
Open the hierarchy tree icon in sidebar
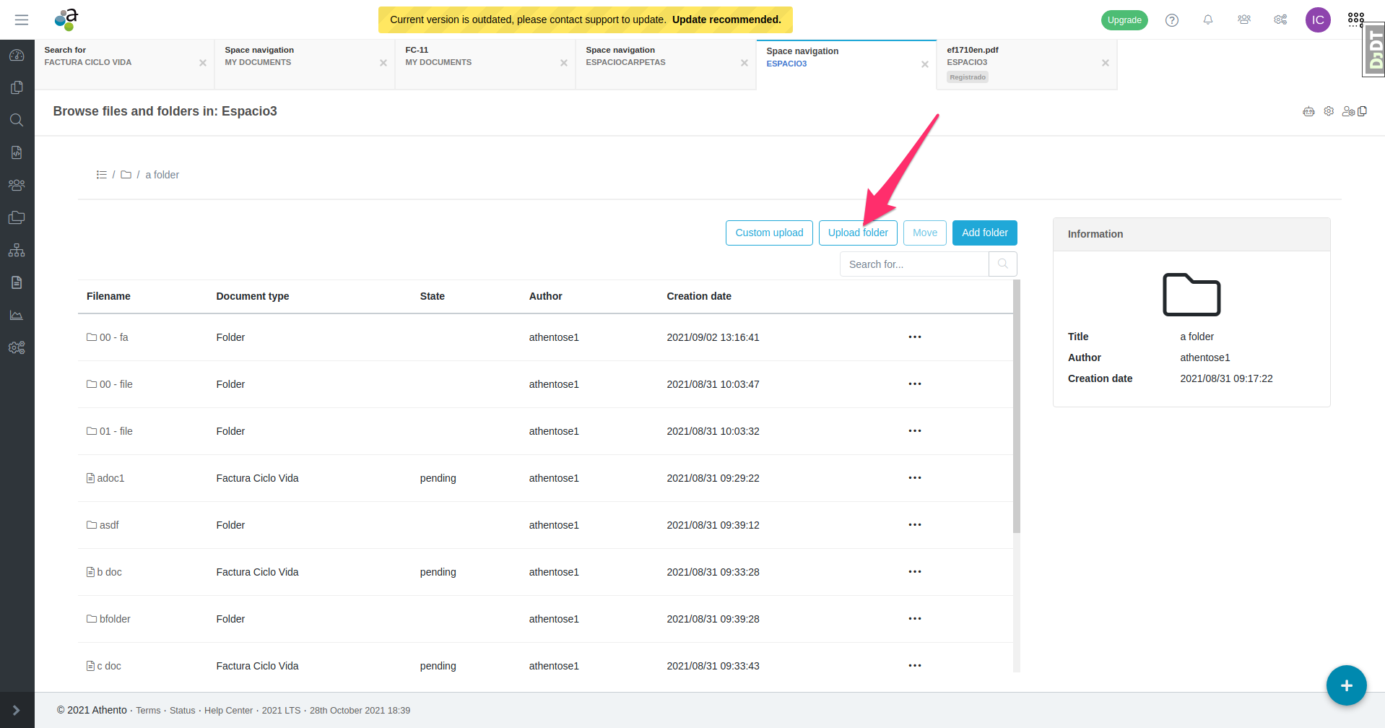(x=17, y=251)
